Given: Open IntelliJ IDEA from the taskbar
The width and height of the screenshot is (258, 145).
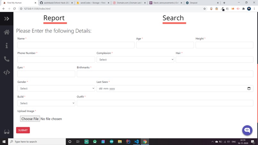Looking at the screenshot, I should [x=128, y=141].
